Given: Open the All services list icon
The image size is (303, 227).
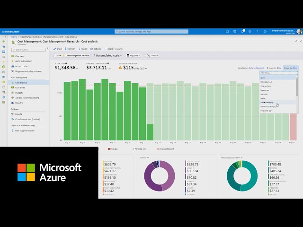Looking at the screenshot, I should (x=4, y=57).
